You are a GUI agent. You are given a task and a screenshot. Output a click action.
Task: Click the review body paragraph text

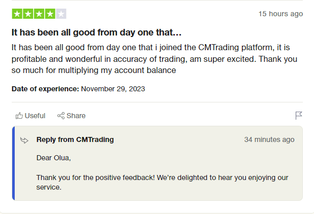pos(152,59)
